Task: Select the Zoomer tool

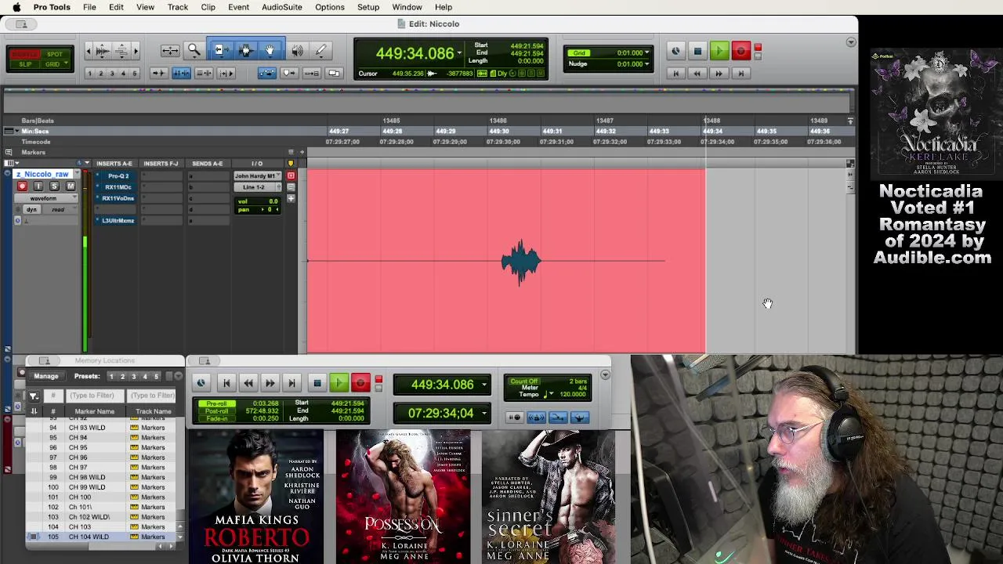Action: (x=194, y=51)
